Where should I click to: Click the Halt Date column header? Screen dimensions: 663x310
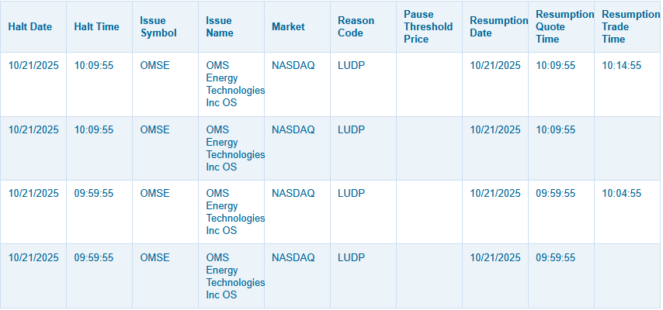pyautogui.click(x=30, y=26)
